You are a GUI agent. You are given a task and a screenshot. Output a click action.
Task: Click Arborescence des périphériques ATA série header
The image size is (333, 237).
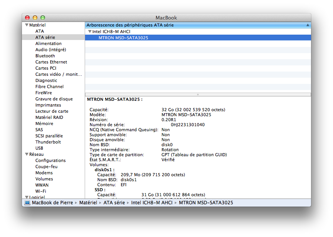pos(130,25)
